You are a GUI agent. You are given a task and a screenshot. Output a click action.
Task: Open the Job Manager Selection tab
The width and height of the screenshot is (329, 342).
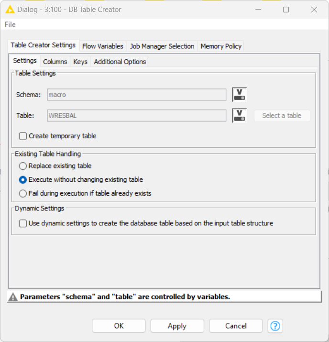pyautogui.click(x=162, y=46)
